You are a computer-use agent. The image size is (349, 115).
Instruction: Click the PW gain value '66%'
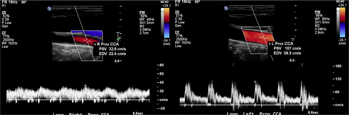[x=319, y=16]
